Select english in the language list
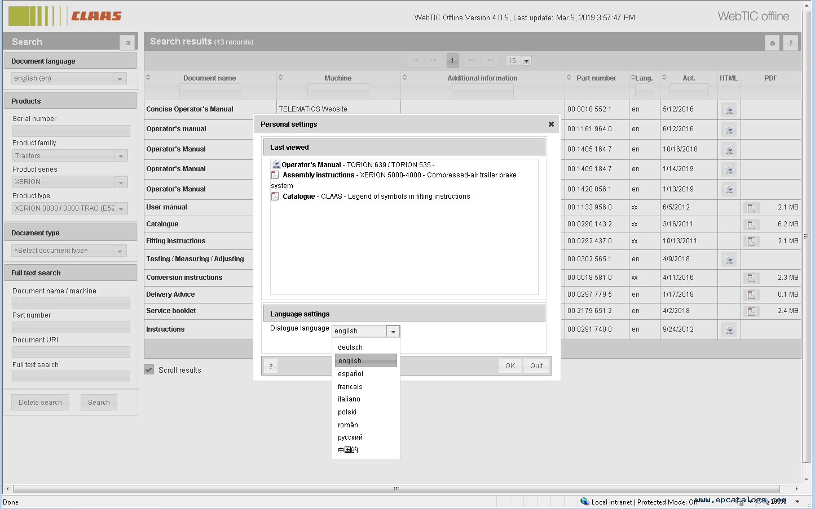 [366, 360]
